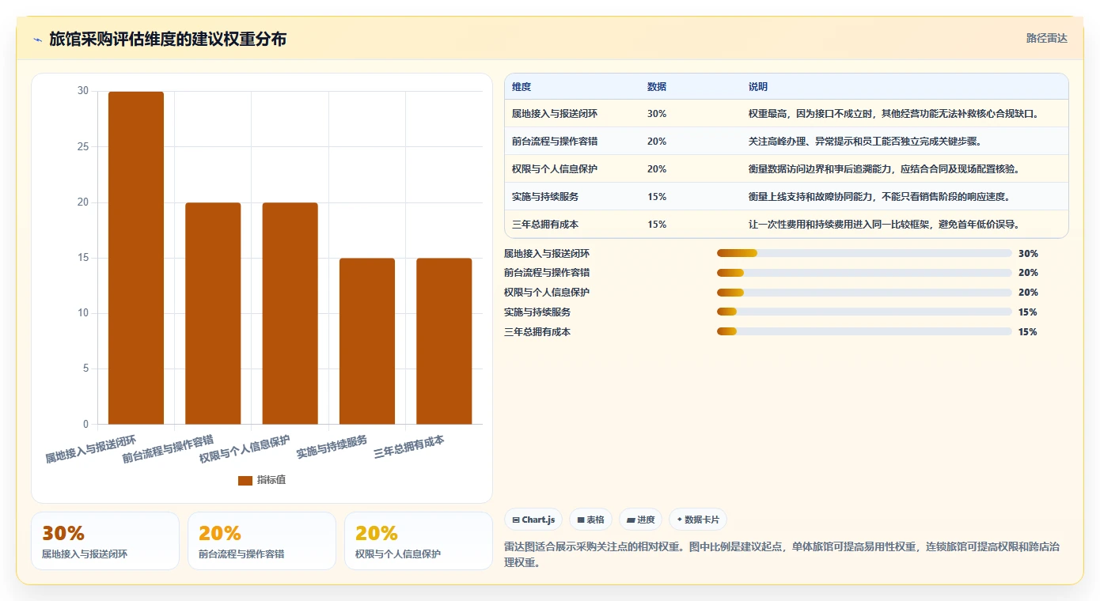This screenshot has height=601, width=1100.
Task: Click the description starting 衡量数据访问边界
Action: click(x=884, y=169)
